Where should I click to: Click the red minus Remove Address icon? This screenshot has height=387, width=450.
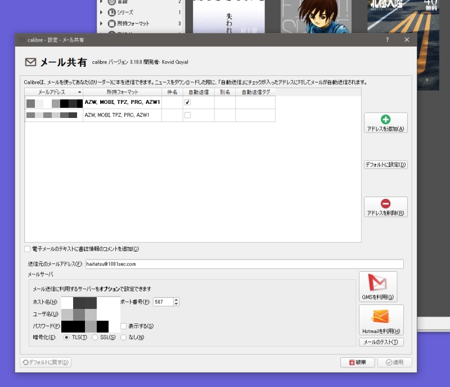(385, 203)
